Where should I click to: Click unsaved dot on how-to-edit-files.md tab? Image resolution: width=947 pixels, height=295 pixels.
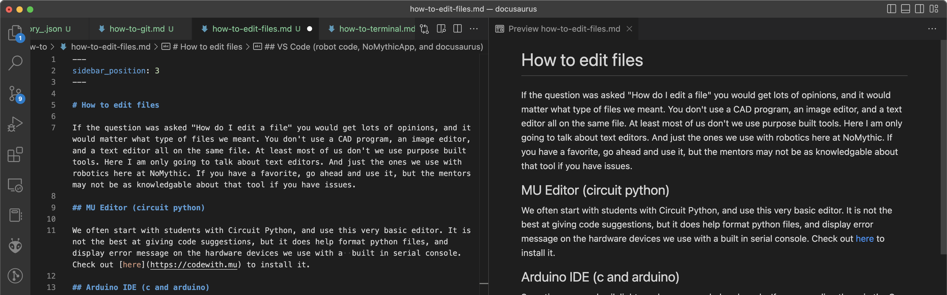click(x=309, y=28)
